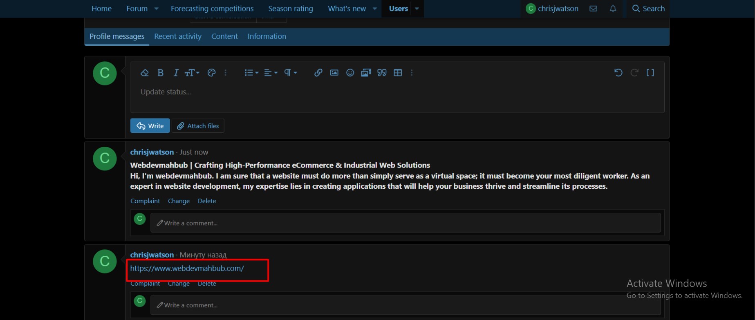Click the small avatar beside the link post's comment box
This screenshot has width=755, height=320.
coord(140,301)
